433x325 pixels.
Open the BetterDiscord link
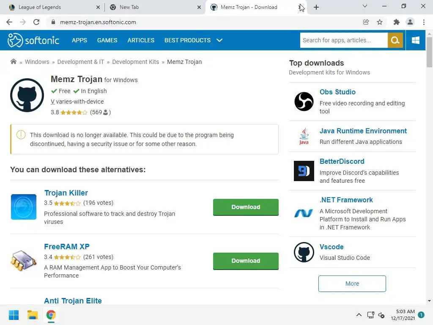coord(342,161)
